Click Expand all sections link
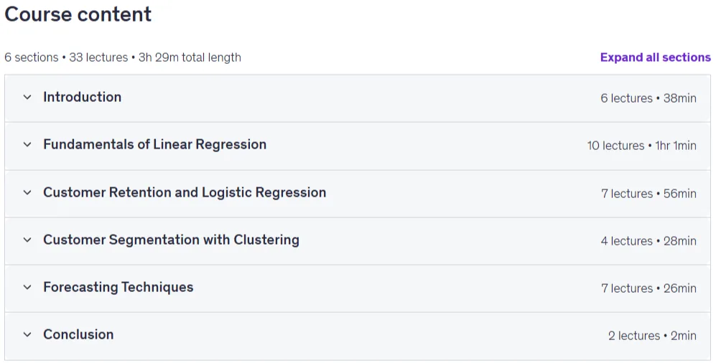 (x=655, y=57)
